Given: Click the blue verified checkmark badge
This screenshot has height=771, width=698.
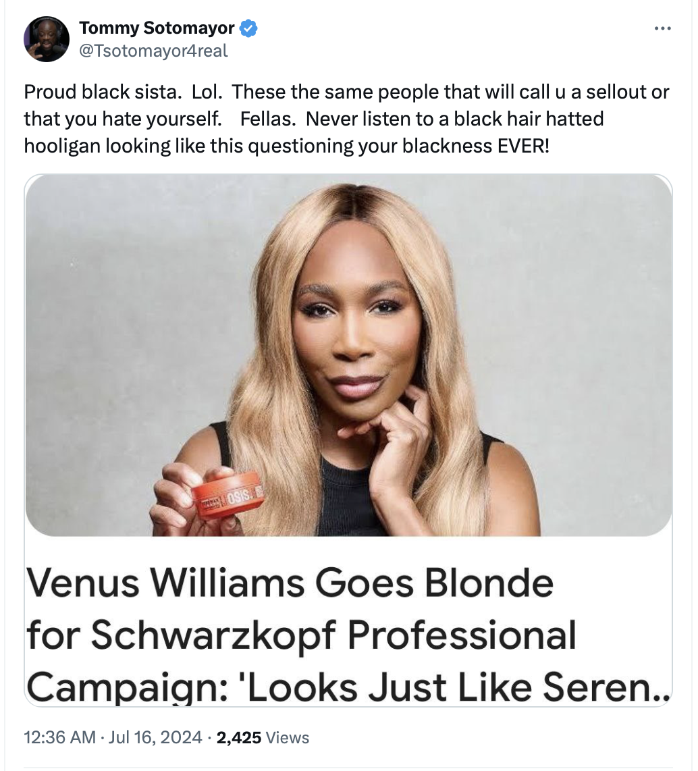Looking at the screenshot, I should pos(248,28).
